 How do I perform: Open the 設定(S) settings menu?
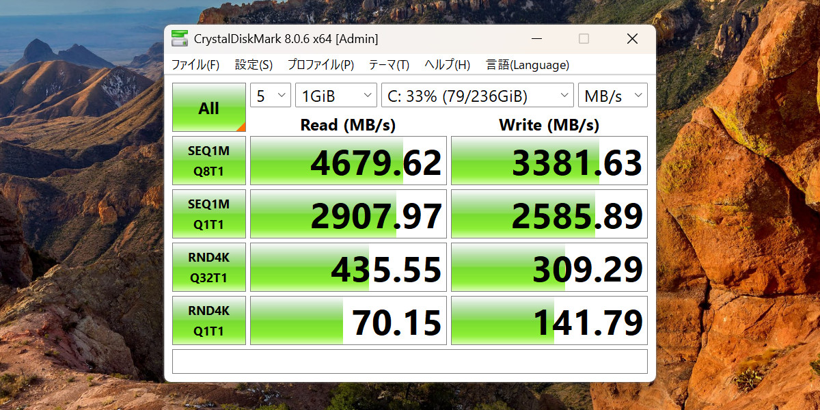tap(254, 65)
